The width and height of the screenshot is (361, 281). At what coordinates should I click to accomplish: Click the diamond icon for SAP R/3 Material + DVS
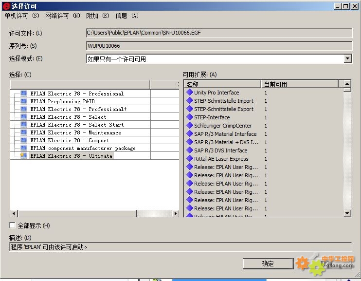tap(190, 142)
